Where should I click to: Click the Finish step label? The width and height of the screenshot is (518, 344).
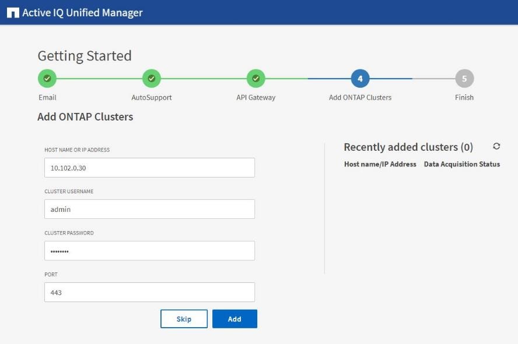pos(464,98)
